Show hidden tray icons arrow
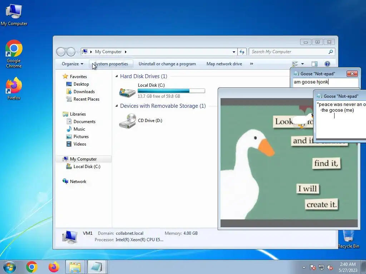The width and height of the screenshot is (366, 274). click(304, 267)
